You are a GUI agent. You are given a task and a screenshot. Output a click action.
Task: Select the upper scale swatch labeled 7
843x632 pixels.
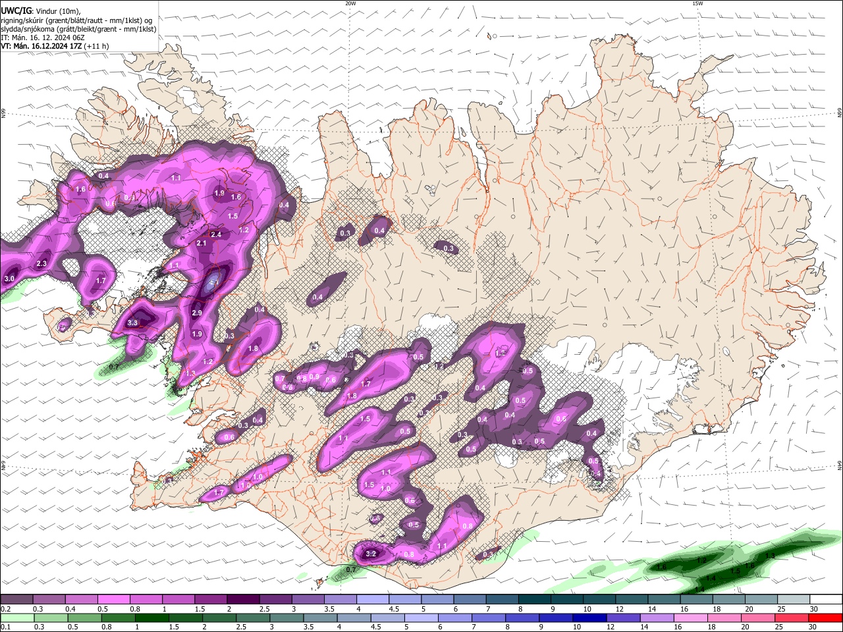coord(501,600)
